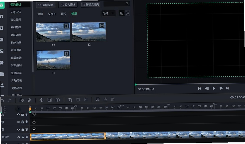Click the brush icon in timeline toolbar

pos(105,99)
